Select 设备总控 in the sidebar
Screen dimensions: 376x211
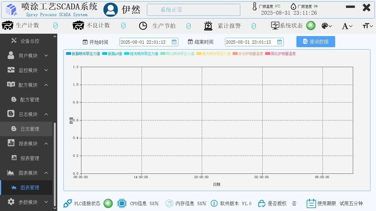coord(29,41)
